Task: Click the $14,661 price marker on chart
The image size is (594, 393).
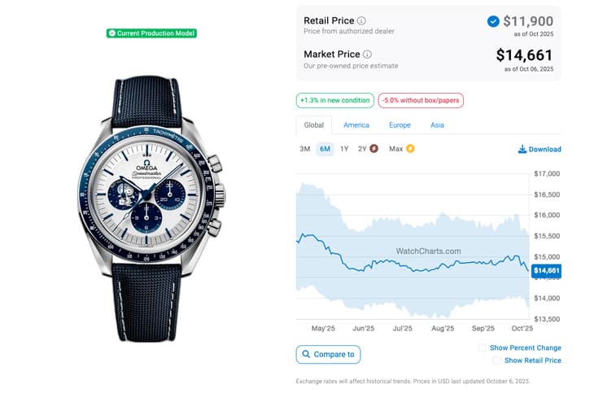Action: 546,270
